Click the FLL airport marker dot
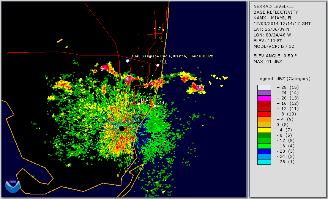The width and height of the screenshot is (328, 199). 158,65
